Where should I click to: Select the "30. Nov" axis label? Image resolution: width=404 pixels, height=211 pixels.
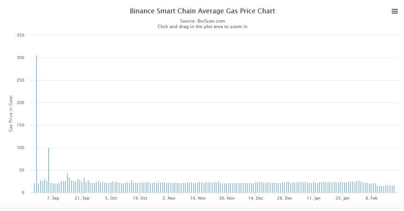coord(227,198)
